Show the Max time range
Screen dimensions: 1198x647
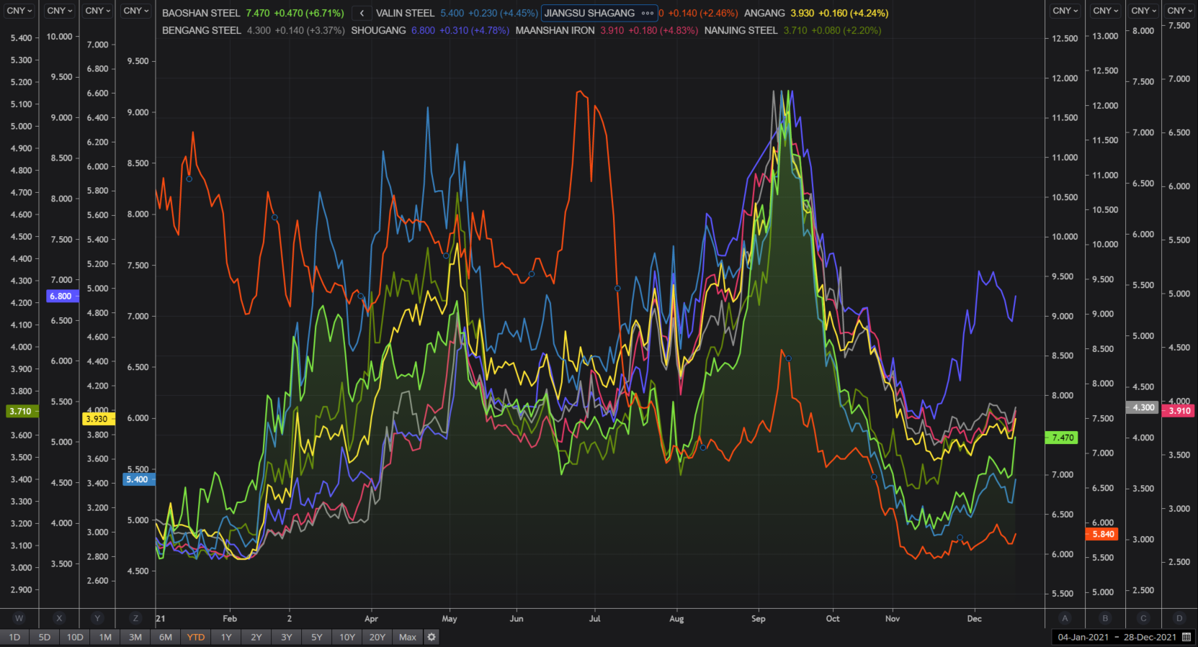tap(408, 637)
